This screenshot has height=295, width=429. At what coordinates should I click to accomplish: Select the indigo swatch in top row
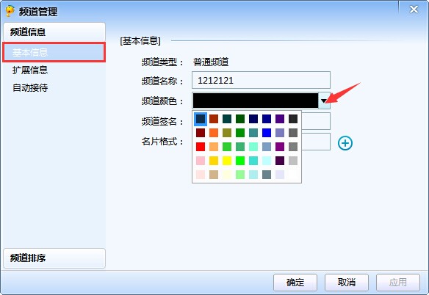pyautogui.click(x=280, y=119)
